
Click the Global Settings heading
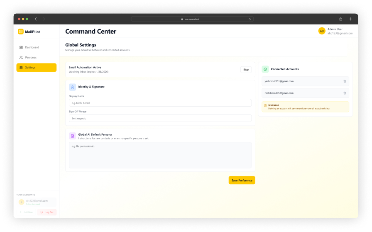click(81, 45)
